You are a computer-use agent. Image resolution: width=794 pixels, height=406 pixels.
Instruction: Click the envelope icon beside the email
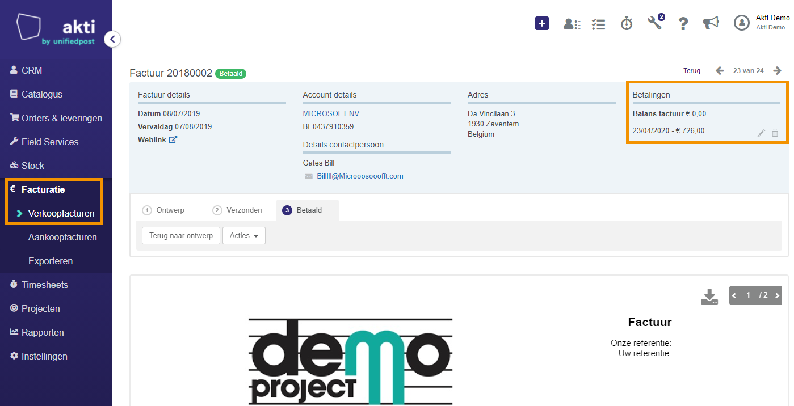[x=309, y=176]
